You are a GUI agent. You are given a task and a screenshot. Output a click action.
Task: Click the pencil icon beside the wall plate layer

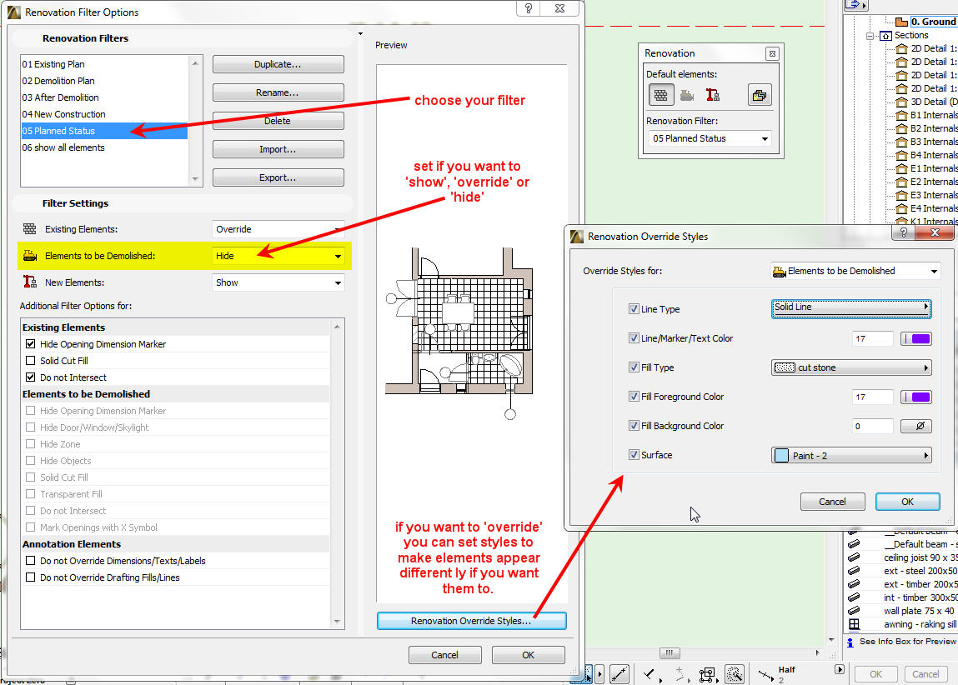click(854, 612)
